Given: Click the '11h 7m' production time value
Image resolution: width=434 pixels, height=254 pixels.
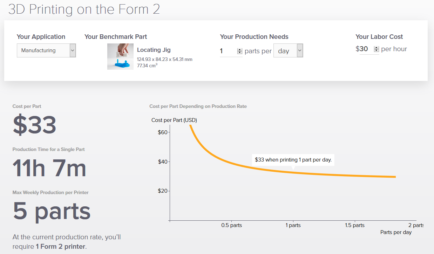Looking at the screenshot, I should [49, 168].
